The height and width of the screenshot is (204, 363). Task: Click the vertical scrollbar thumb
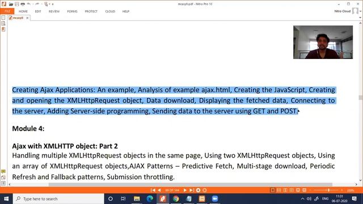point(361,97)
